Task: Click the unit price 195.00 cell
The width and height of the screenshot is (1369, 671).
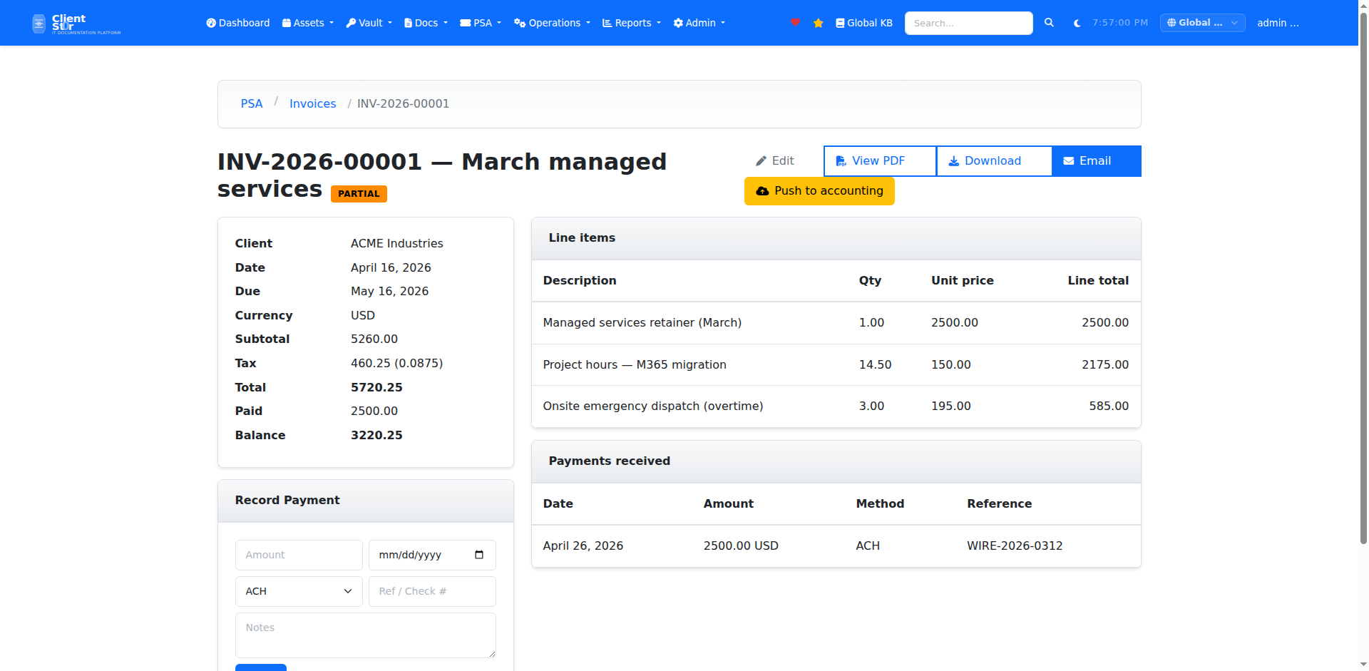Action: pos(951,406)
